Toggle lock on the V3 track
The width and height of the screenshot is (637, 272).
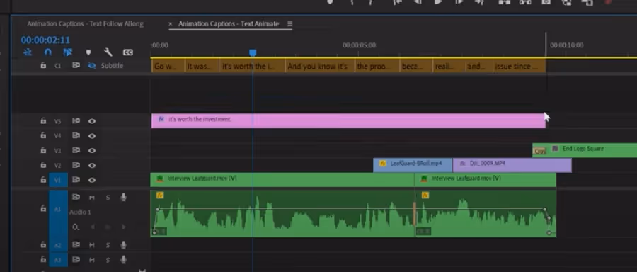[x=43, y=150]
